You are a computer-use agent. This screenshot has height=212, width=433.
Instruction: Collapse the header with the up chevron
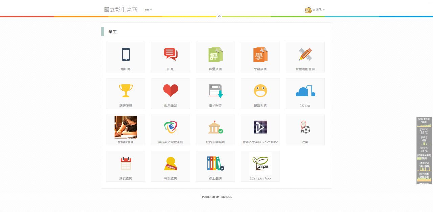point(219,16)
